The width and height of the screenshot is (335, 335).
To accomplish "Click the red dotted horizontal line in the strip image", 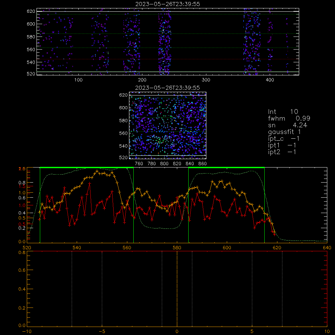I will 168,59.
